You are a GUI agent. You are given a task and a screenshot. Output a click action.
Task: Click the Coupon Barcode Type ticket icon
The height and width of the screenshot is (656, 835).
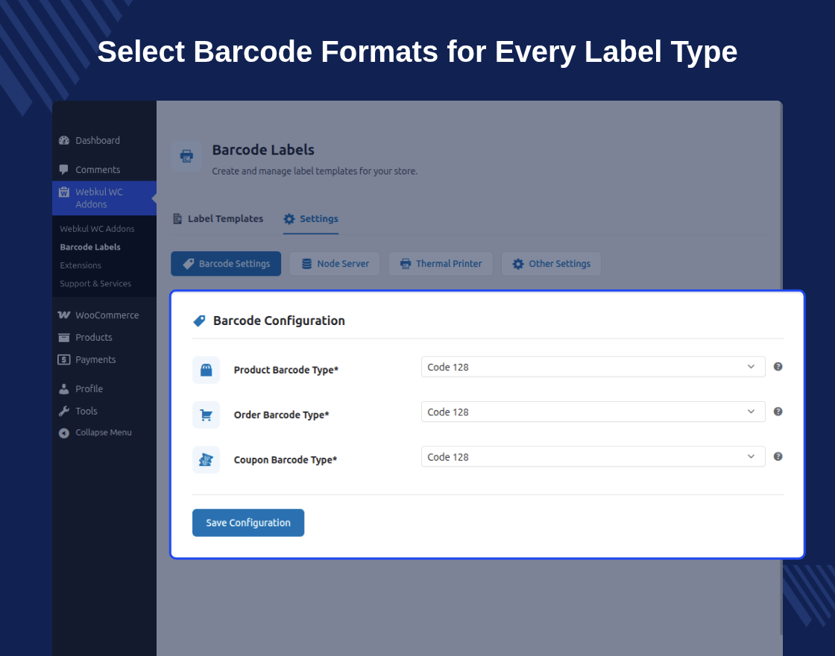[x=206, y=459]
